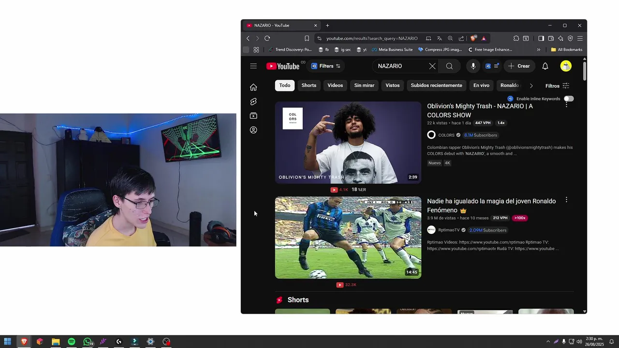Open options menu for Oblivion's Mighty Trash video
This screenshot has width=619, height=348.
coord(566,105)
